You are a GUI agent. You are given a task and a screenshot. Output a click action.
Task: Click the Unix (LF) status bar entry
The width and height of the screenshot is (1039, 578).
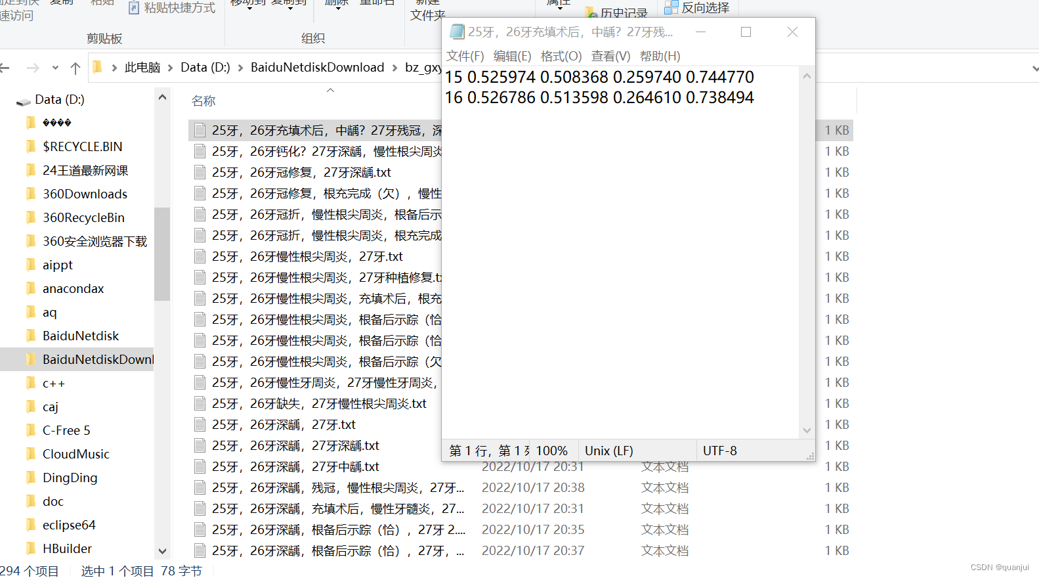(x=608, y=451)
